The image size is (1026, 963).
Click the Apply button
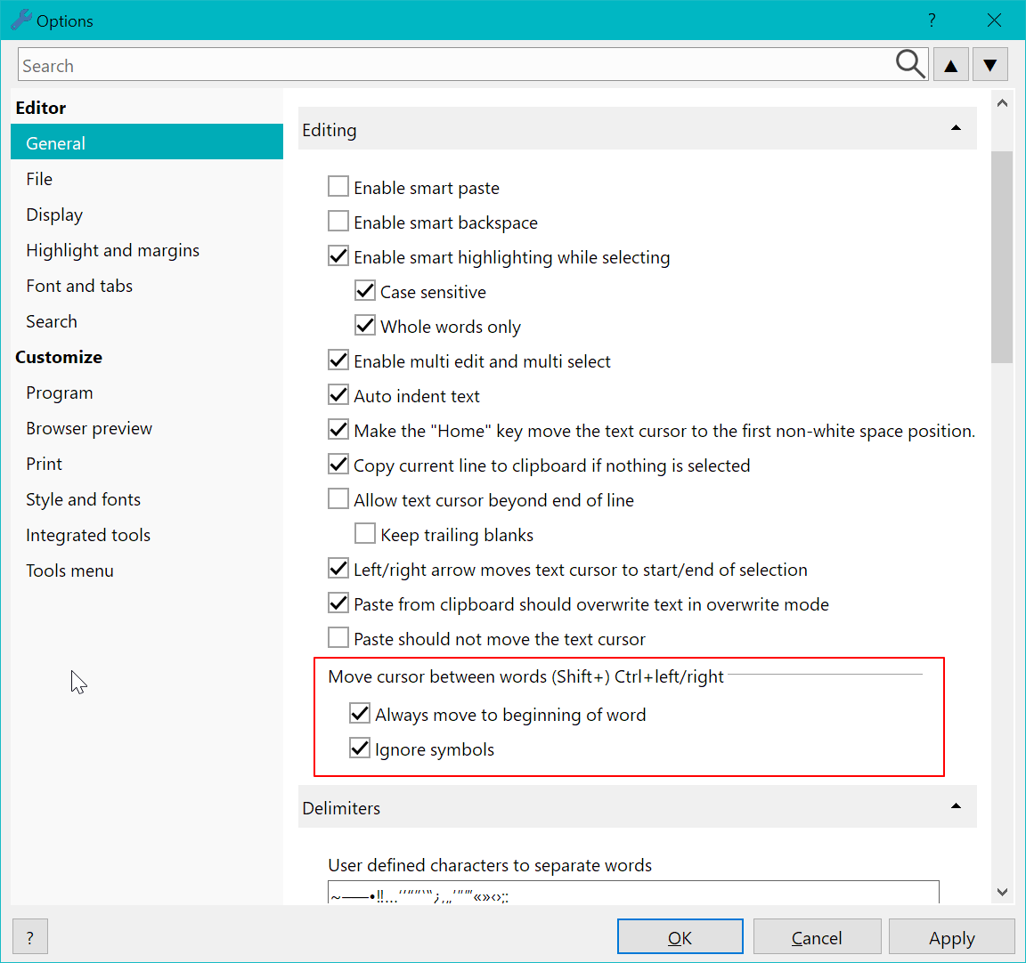tap(951, 937)
